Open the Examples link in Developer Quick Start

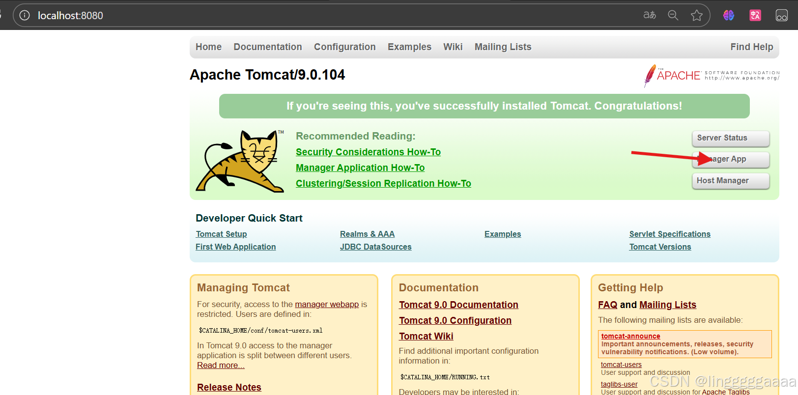503,234
